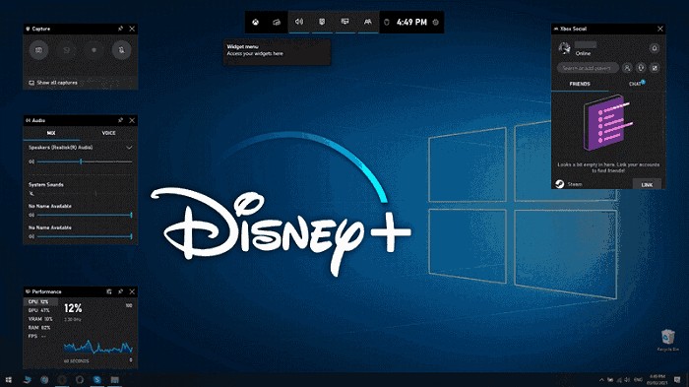Pin the Audio widget
The width and height of the screenshot is (689, 387).
(x=120, y=120)
